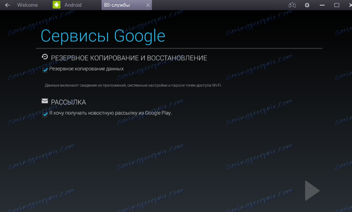Click label Резервное копирование данных
The width and height of the screenshot is (352, 212).
click(87, 69)
